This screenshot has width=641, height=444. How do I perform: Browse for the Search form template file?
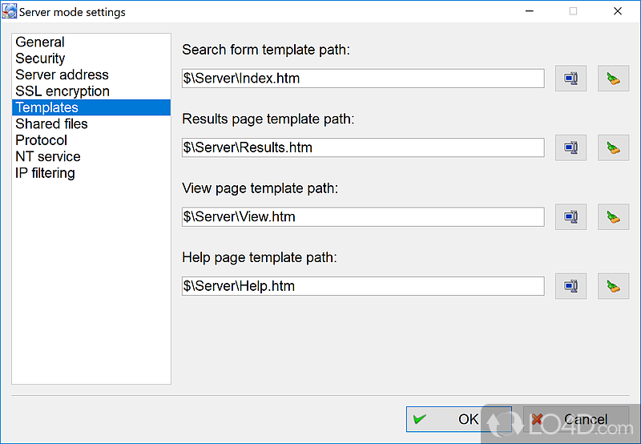point(570,78)
